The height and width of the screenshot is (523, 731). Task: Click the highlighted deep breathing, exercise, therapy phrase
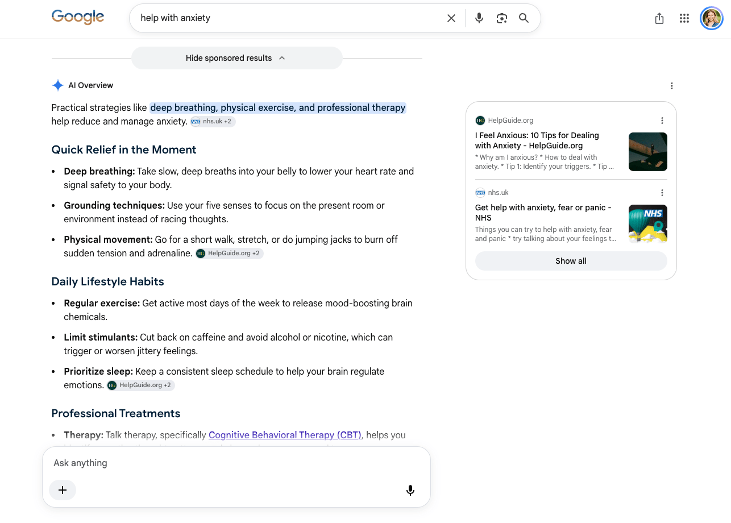point(278,107)
